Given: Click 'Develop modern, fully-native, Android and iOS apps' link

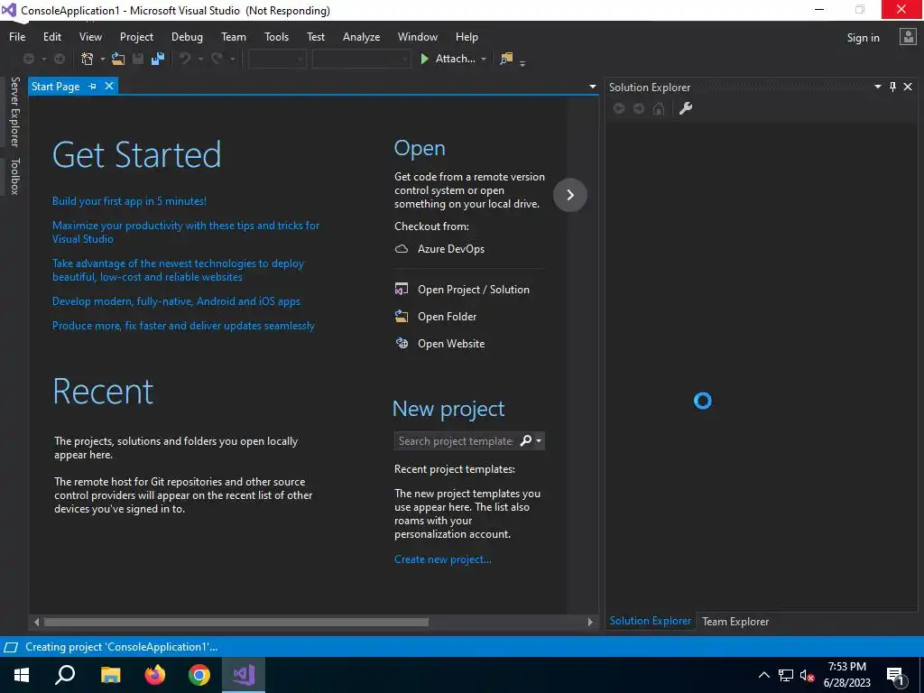Looking at the screenshot, I should pyautogui.click(x=176, y=301).
